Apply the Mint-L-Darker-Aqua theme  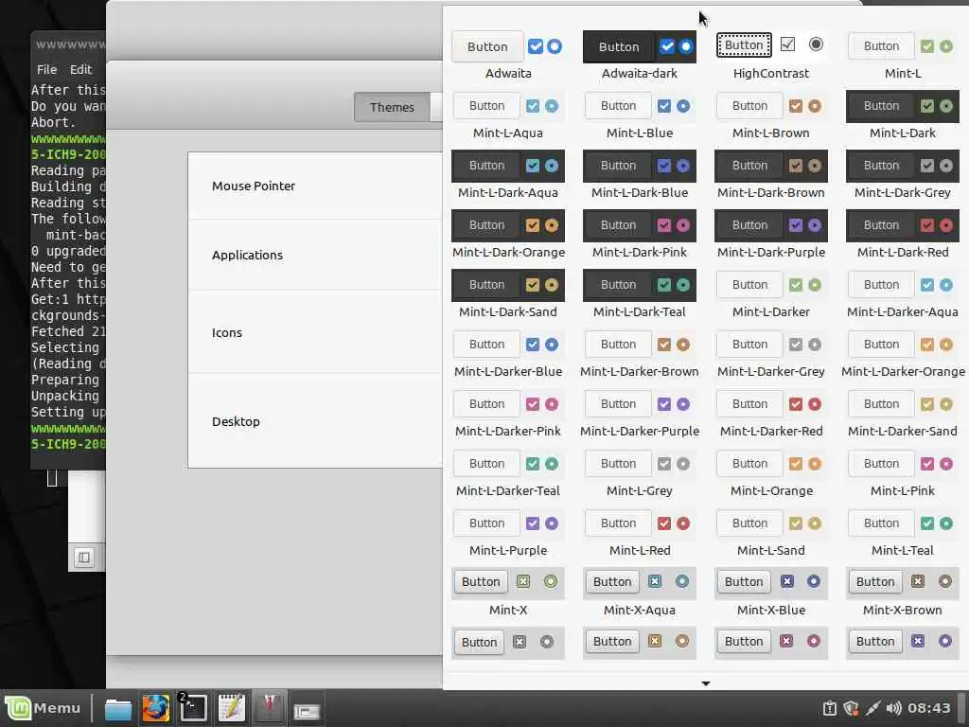tap(903, 294)
